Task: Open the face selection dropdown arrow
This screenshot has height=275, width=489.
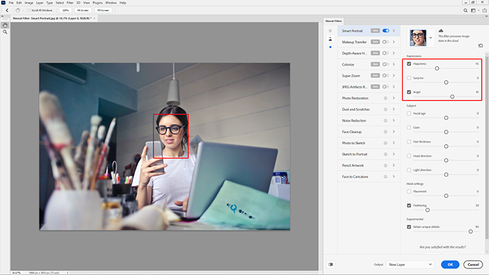Action: click(431, 38)
